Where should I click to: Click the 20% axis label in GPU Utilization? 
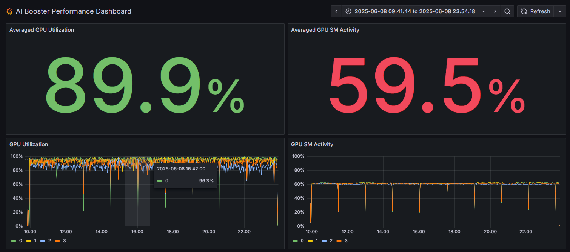point(18,212)
